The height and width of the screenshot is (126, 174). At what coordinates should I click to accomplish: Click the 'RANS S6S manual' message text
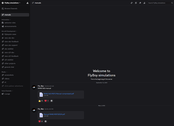point(44,88)
